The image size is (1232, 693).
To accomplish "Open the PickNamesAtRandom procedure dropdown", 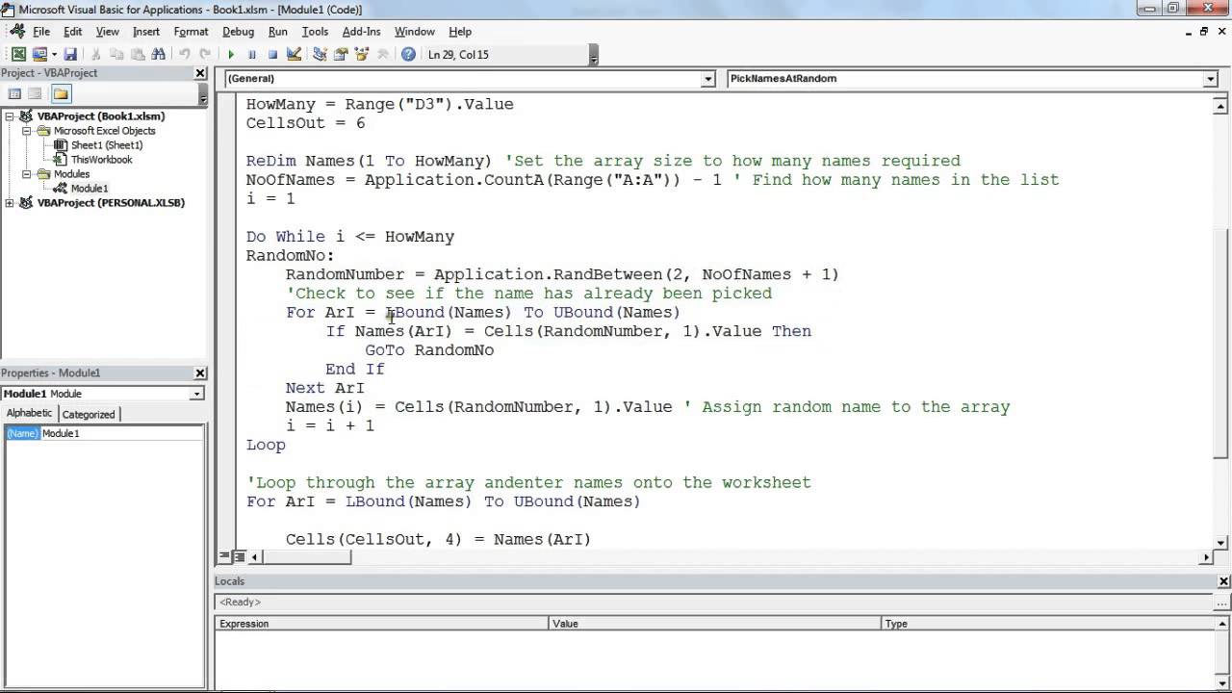I will (x=1211, y=79).
